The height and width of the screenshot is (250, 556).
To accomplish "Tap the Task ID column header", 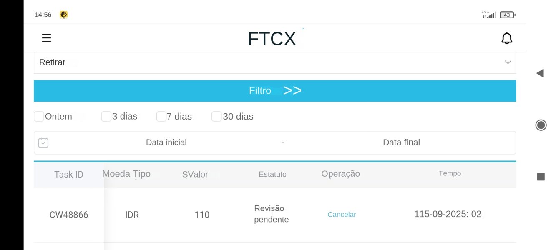I will (69, 175).
